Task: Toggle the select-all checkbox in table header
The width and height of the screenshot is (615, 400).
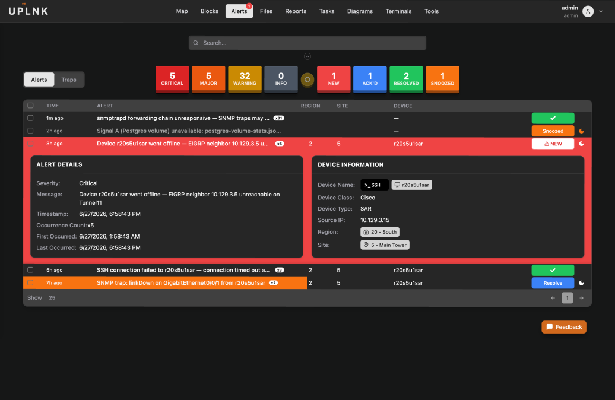Action: coord(30,106)
